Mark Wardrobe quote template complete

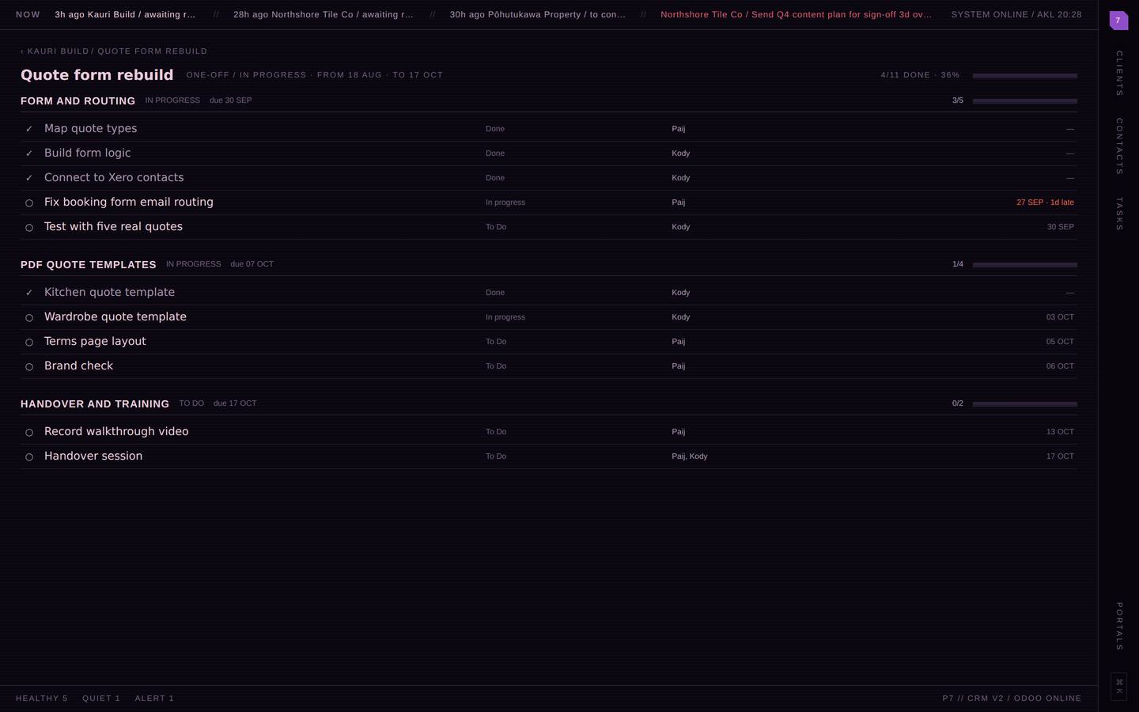click(29, 318)
